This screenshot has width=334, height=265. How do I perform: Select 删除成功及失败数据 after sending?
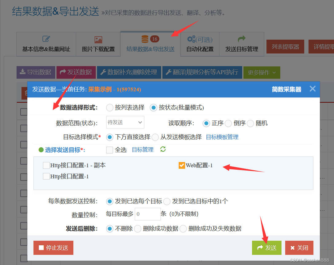(x=183, y=229)
